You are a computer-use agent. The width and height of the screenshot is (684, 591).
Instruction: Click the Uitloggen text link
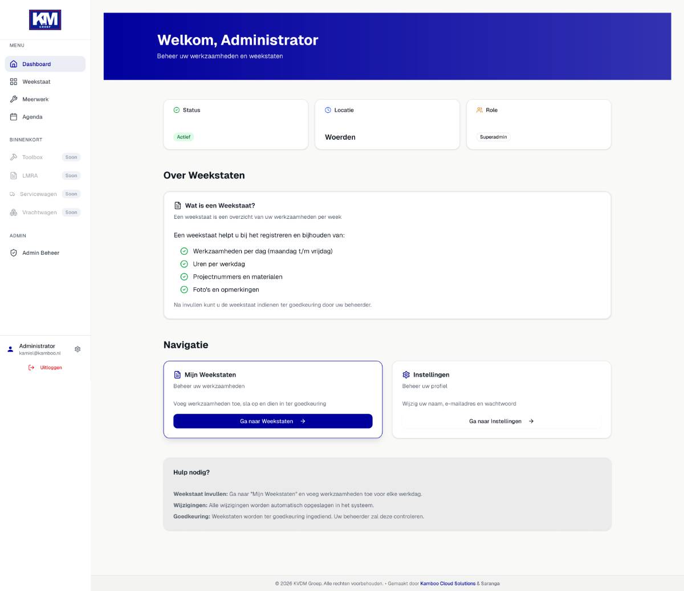(51, 368)
